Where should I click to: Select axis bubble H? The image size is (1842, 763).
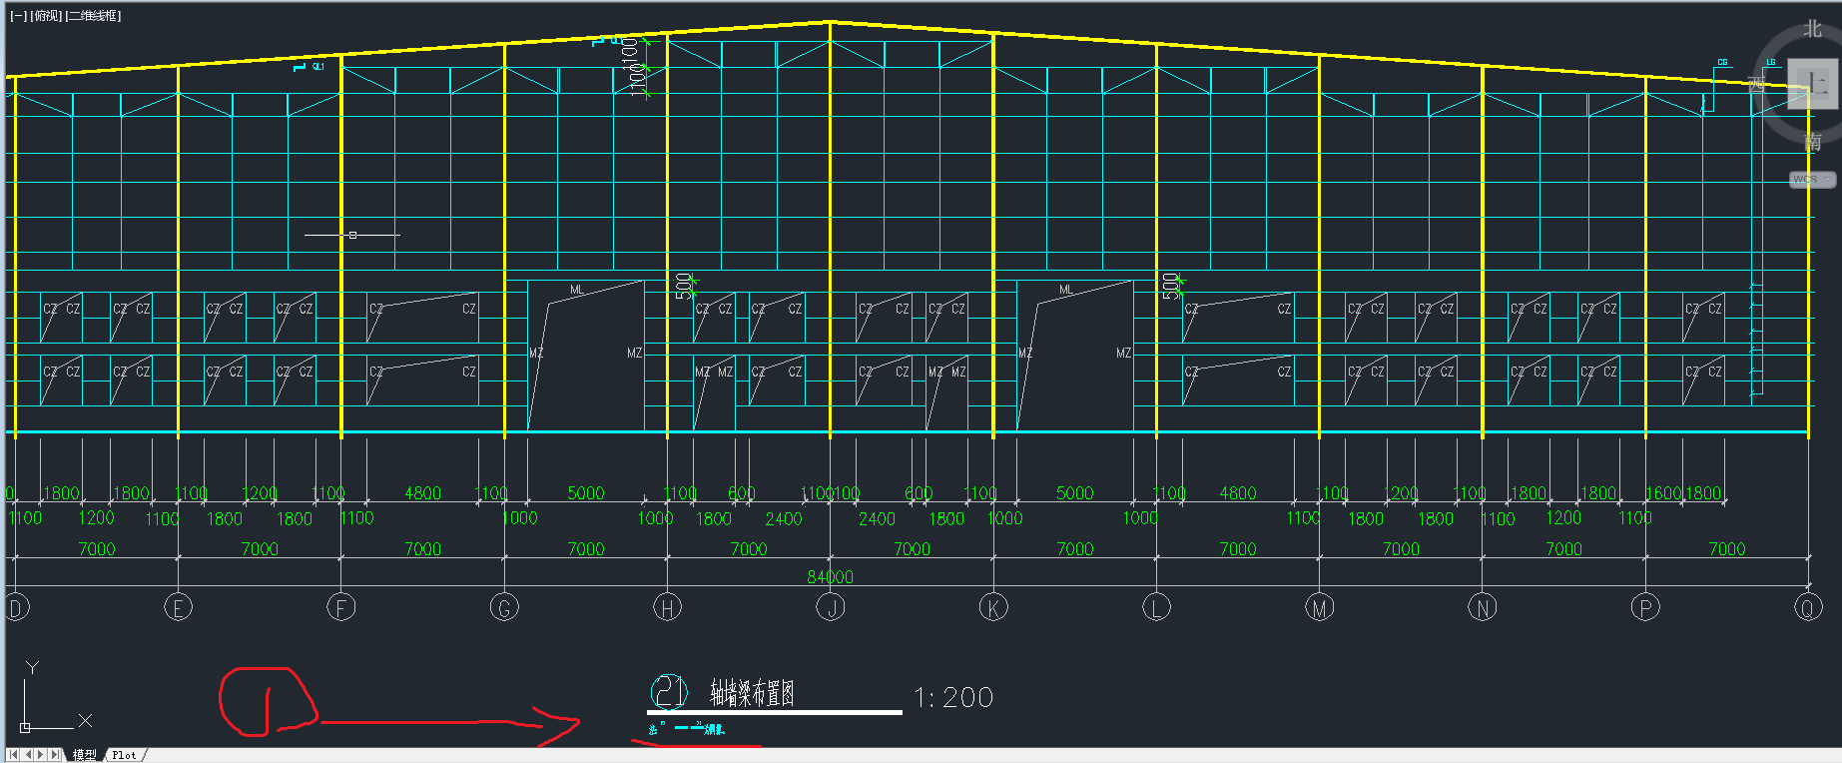click(667, 607)
